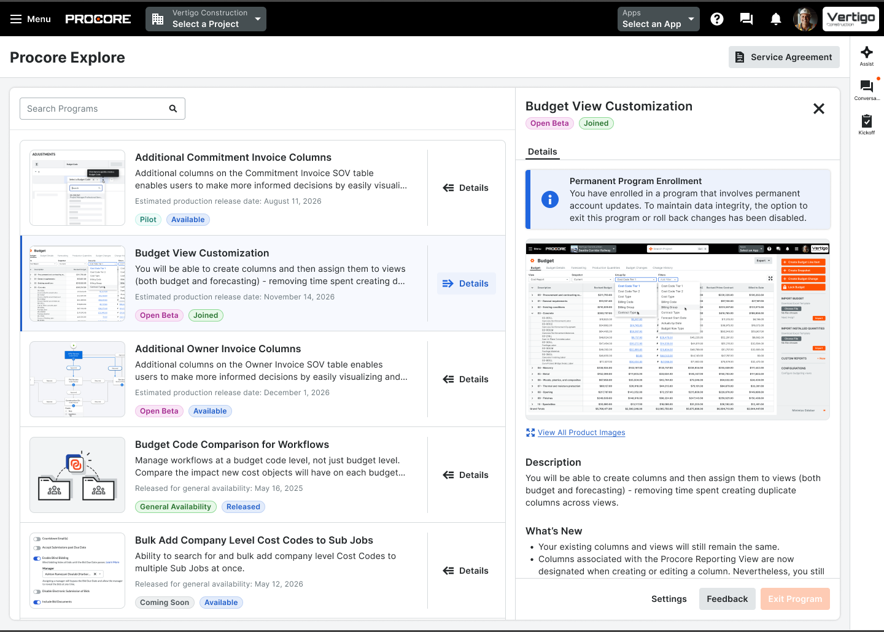Click the Coming Soon tag
The height and width of the screenshot is (632, 884).
165,603
